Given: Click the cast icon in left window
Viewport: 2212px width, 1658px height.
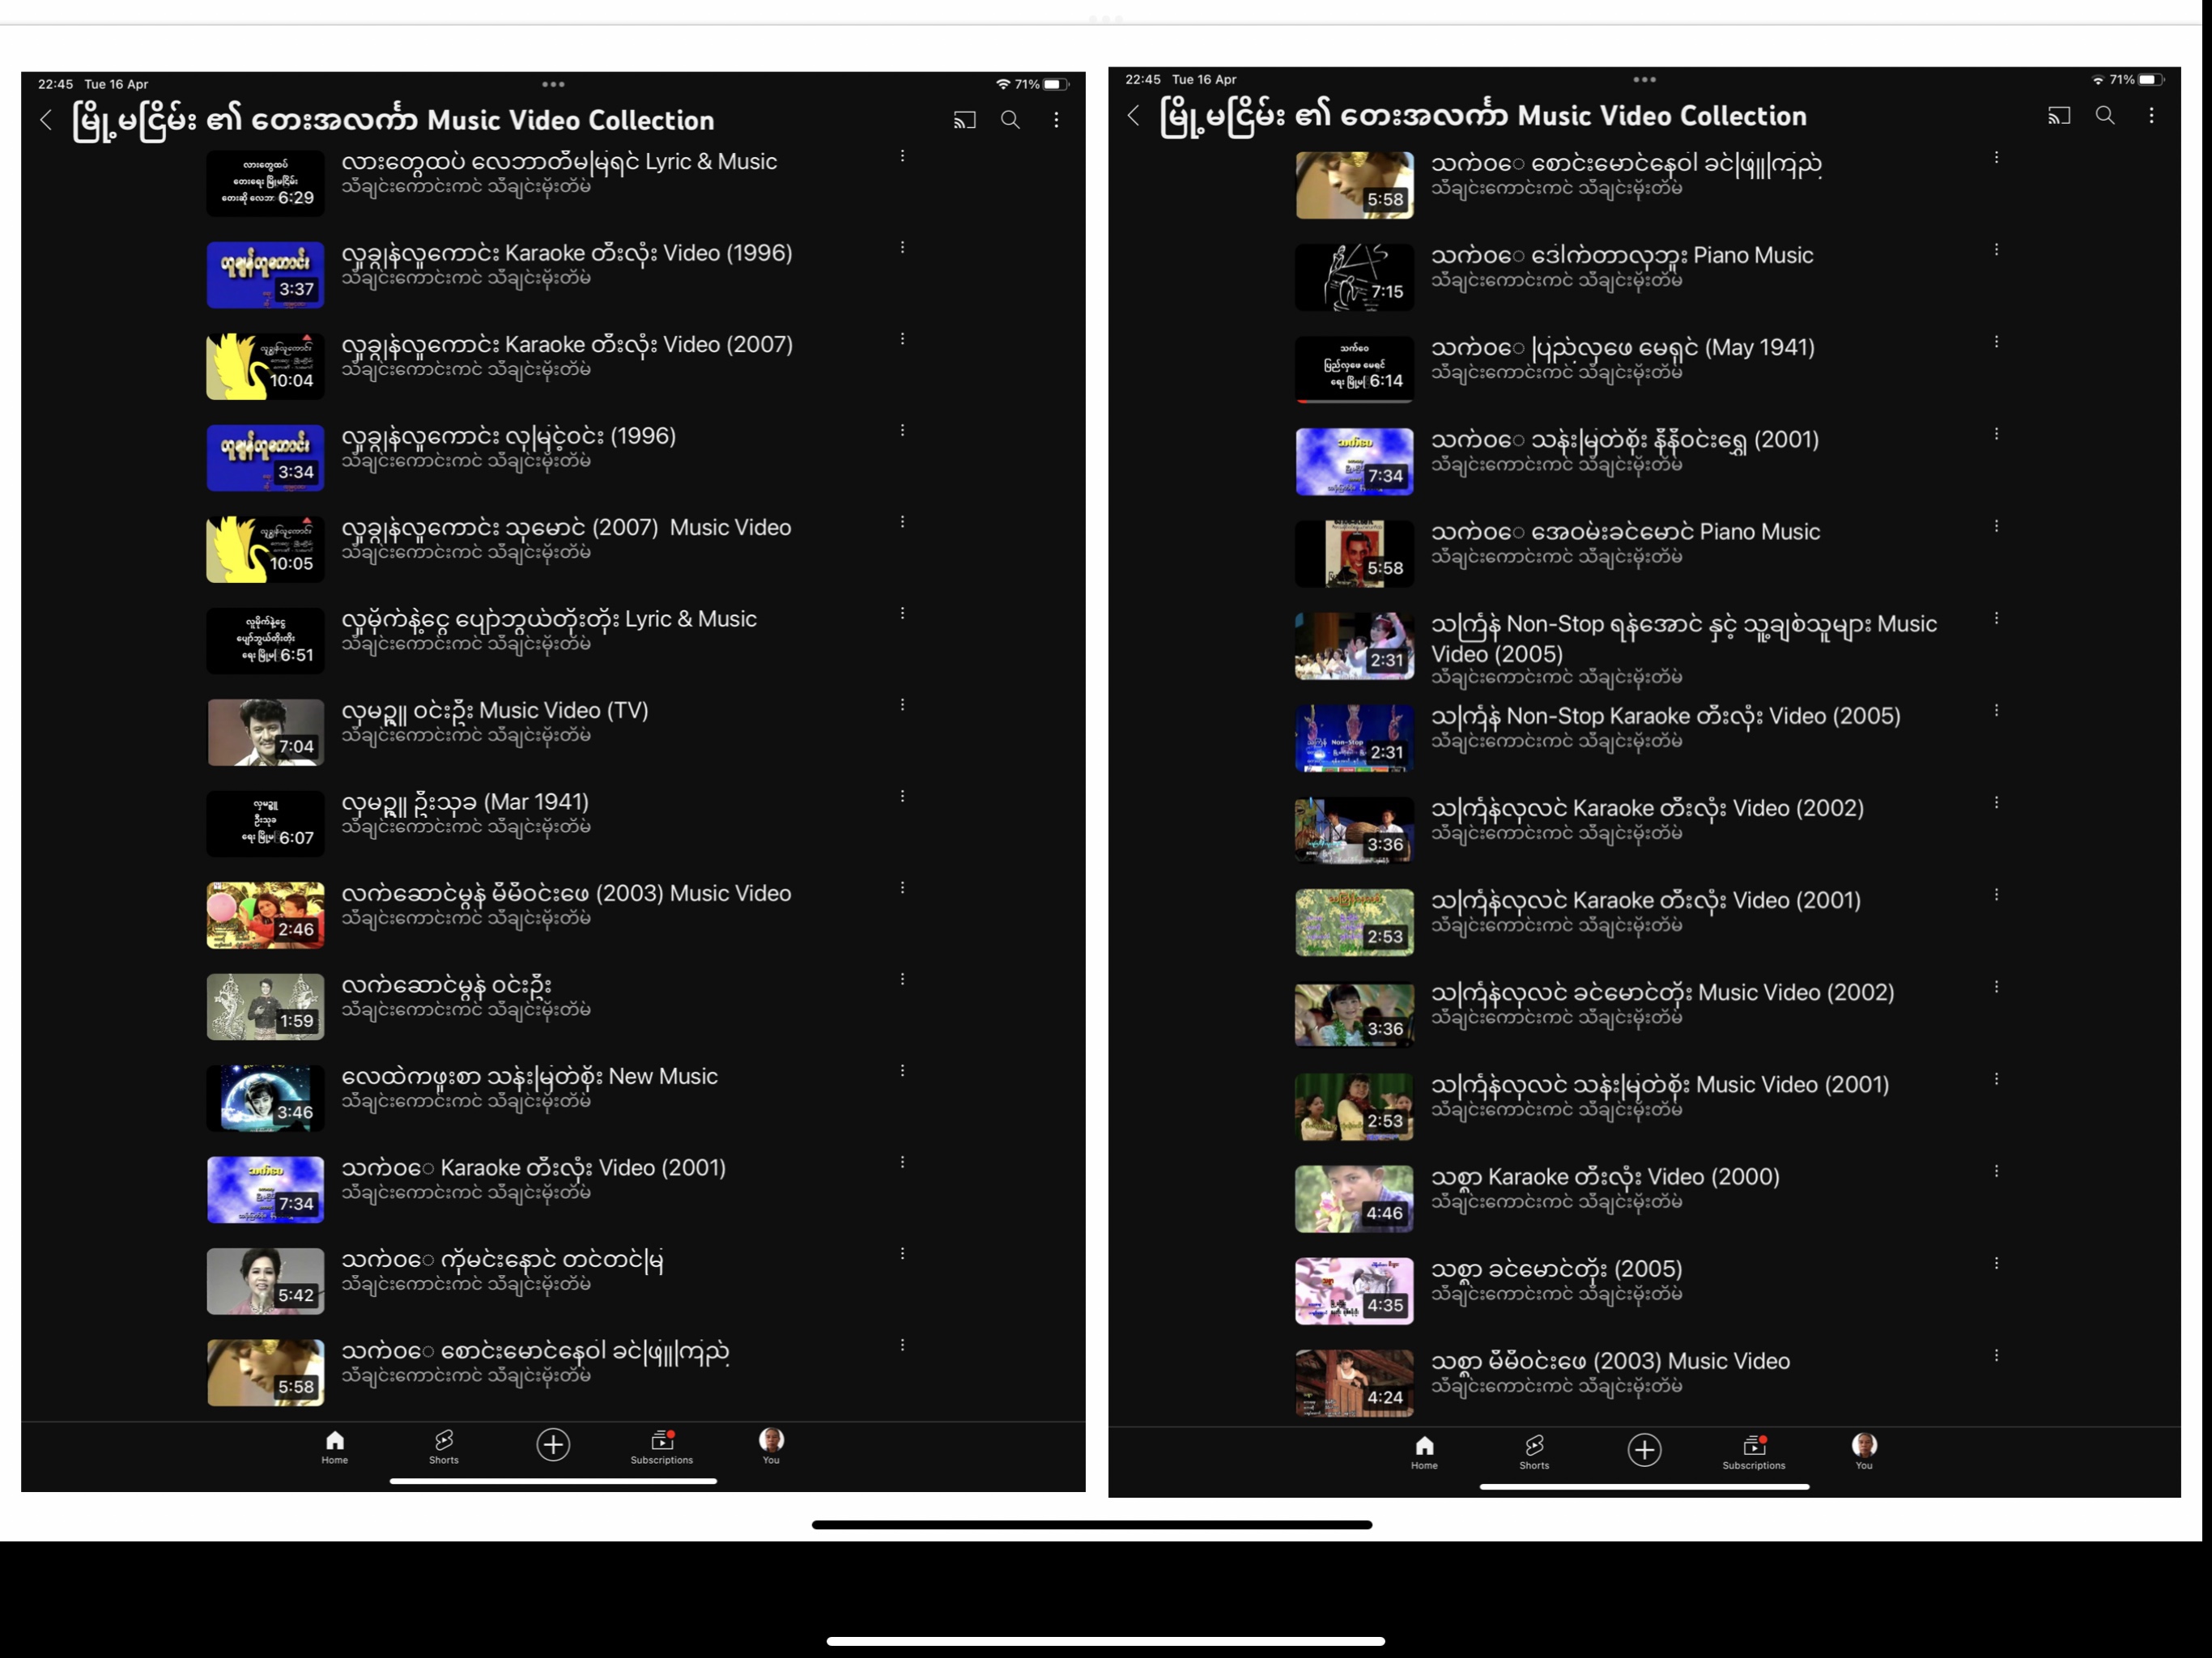Looking at the screenshot, I should coord(964,120).
